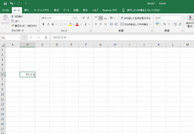Toggle Italic formatting
Image resolution: width=194 pixels, height=134 pixels.
48,24
